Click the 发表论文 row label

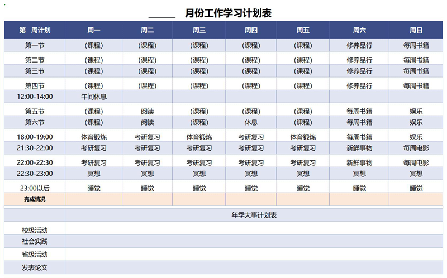[35, 267]
